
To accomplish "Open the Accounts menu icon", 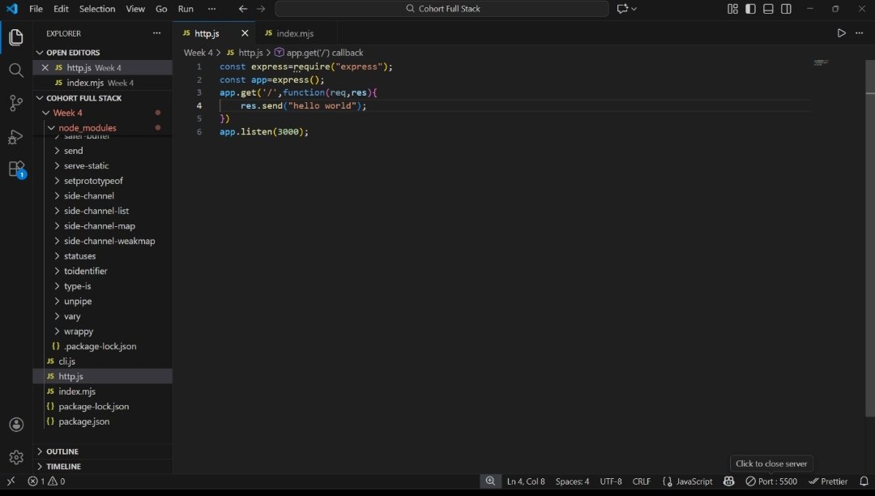I will coord(16,425).
